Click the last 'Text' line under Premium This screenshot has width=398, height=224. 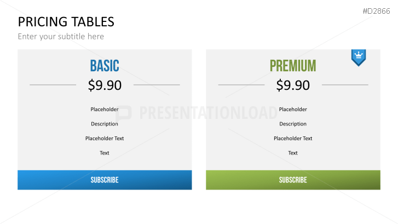[x=293, y=153]
